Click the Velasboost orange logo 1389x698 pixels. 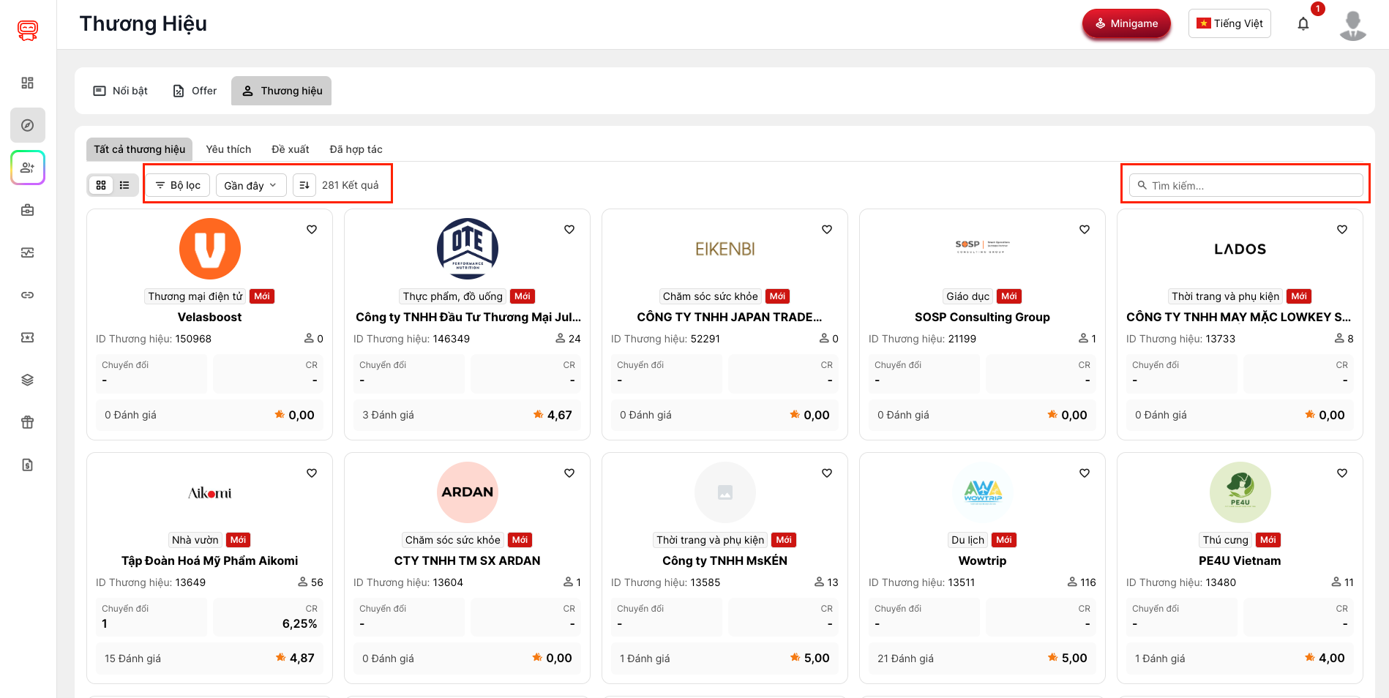click(210, 249)
